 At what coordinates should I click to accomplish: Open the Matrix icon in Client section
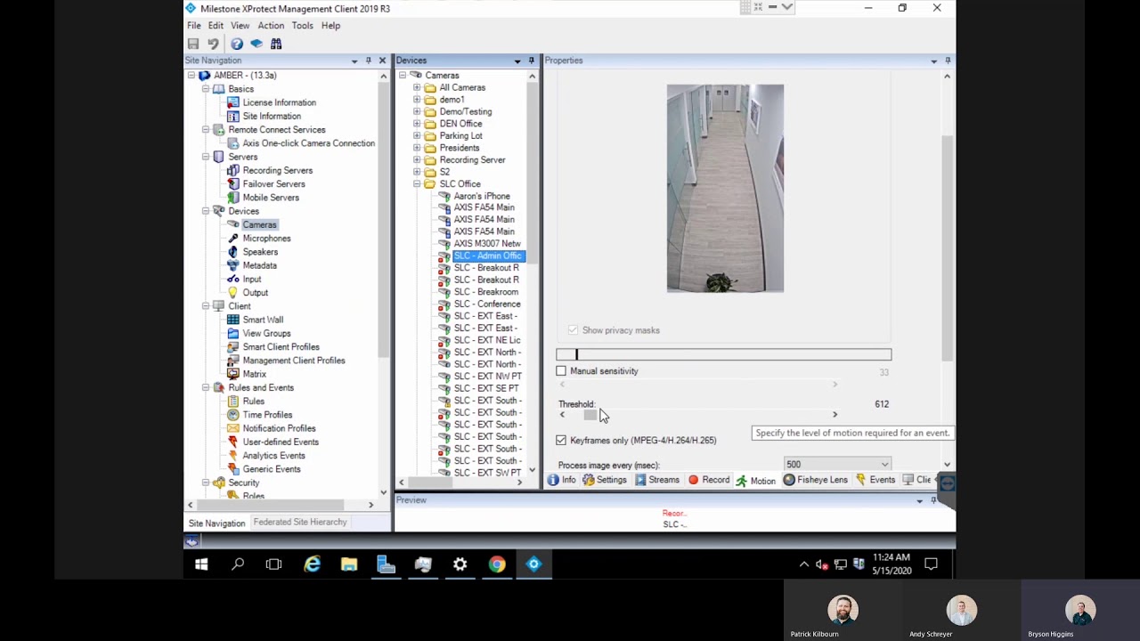pyautogui.click(x=233, y=374)
